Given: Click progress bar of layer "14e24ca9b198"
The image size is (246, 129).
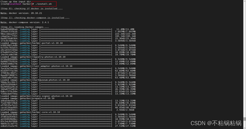Looking at the screenshot, I should pyautogui.click(x=76, y=55).
